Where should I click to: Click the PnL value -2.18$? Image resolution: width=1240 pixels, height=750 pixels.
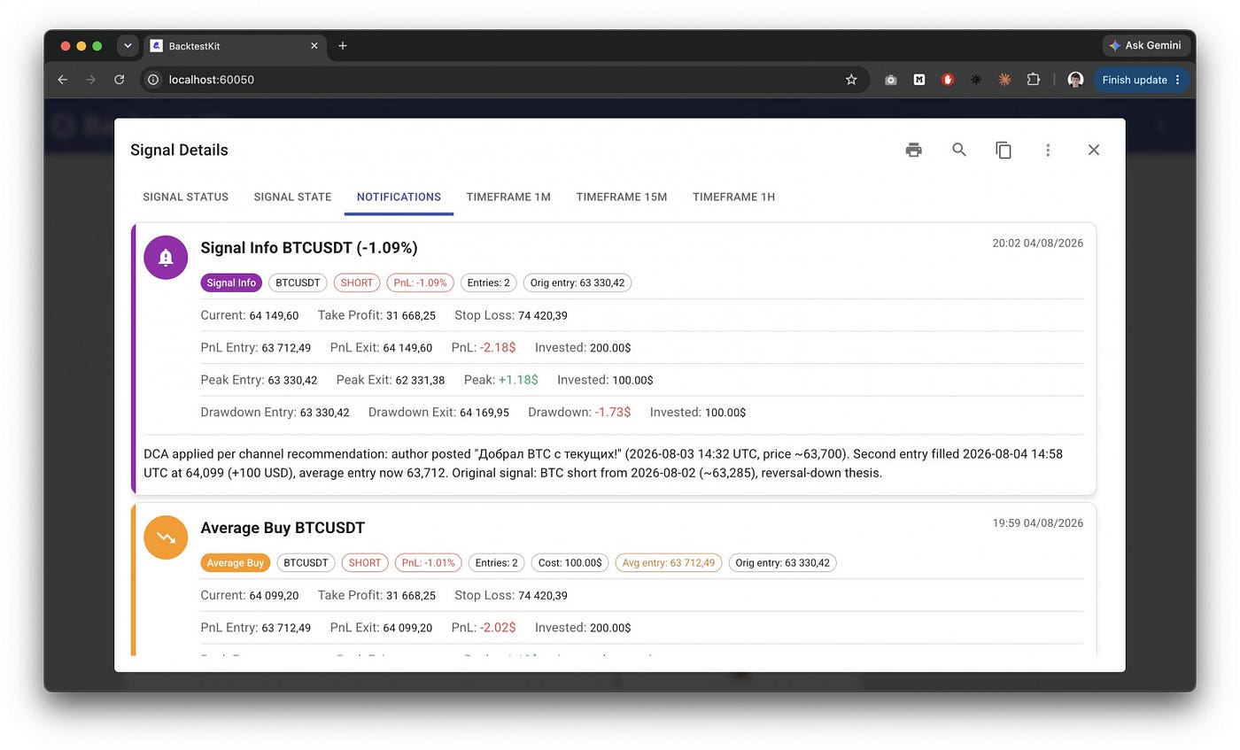[497, 348]
